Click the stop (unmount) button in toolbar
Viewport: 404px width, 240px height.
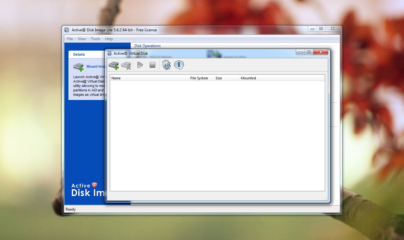152,65
